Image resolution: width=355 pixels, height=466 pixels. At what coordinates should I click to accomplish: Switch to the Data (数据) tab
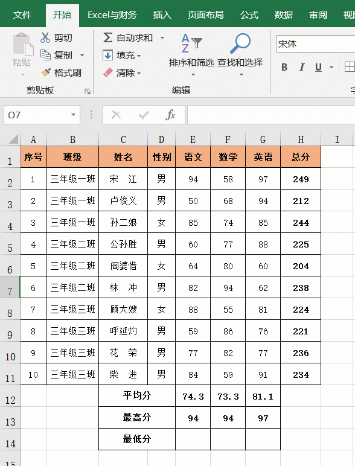[284, 14]
